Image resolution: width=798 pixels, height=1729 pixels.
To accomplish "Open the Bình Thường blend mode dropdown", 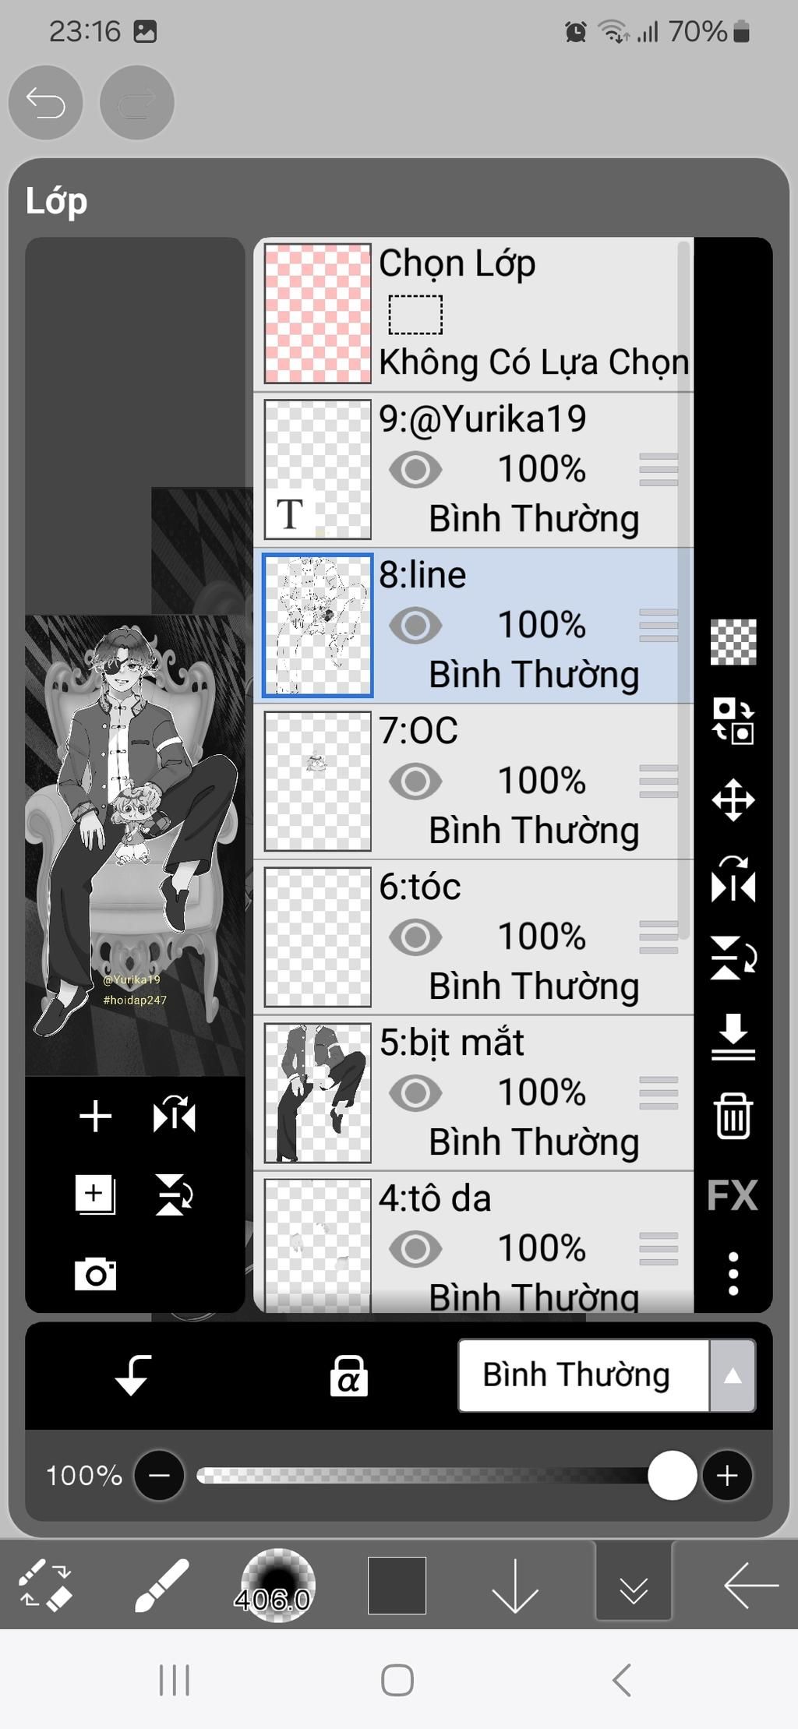I will (x=606, y=1375).
